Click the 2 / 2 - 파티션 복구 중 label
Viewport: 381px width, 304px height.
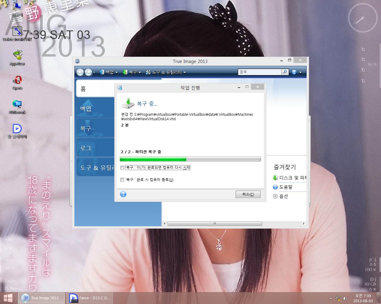141,152
